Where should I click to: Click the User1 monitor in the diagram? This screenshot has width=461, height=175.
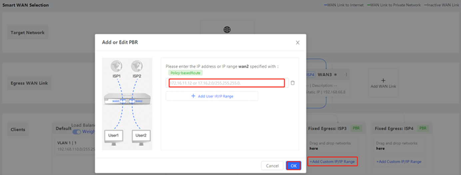114,137
